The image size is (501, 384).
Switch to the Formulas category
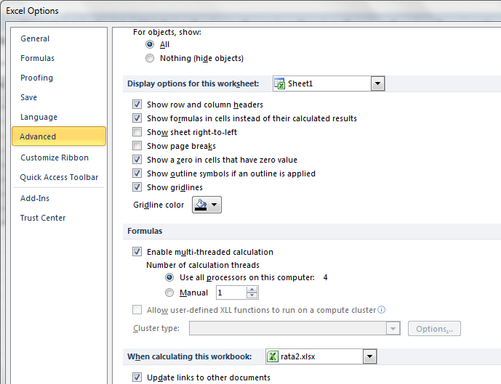click(37, 58)
